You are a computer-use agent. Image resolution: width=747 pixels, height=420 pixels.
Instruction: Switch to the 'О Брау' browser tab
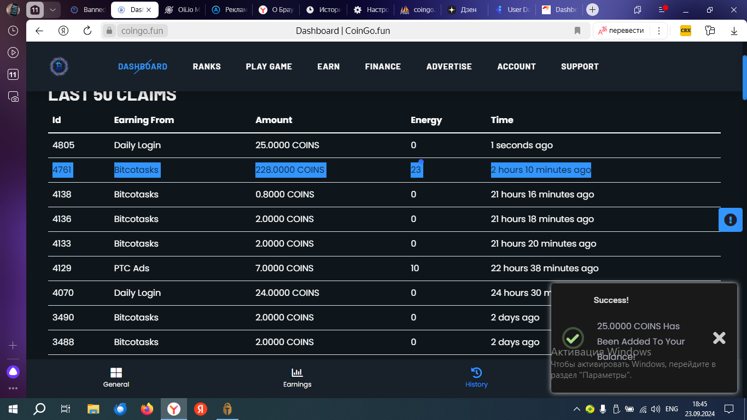click(277, 10)
